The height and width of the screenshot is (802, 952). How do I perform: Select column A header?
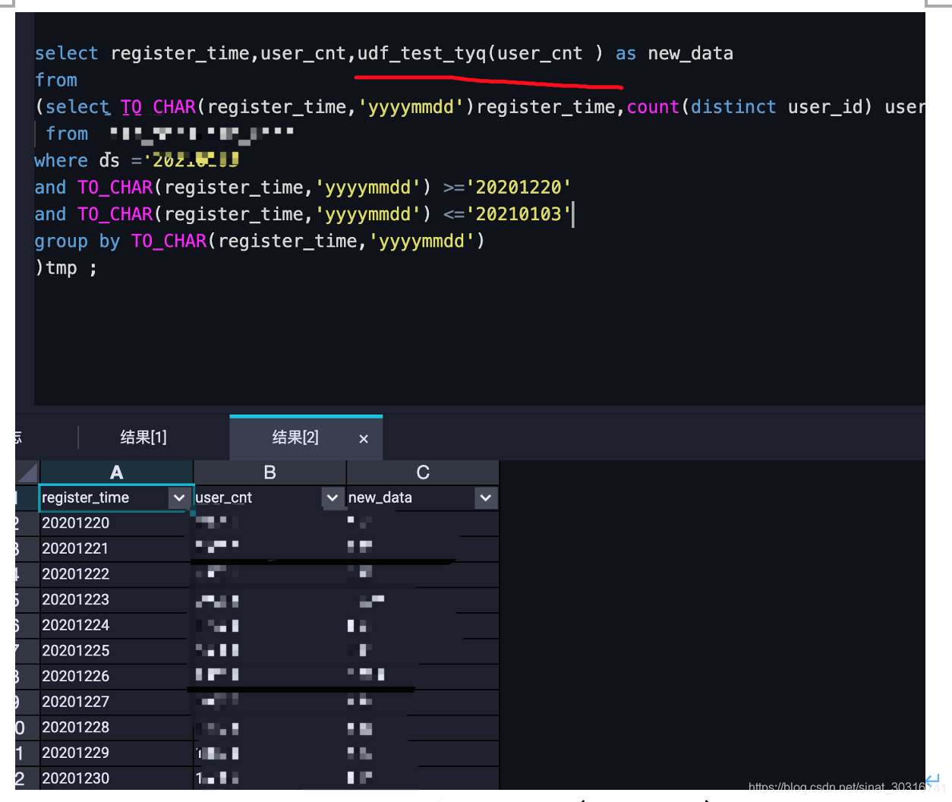117,472
